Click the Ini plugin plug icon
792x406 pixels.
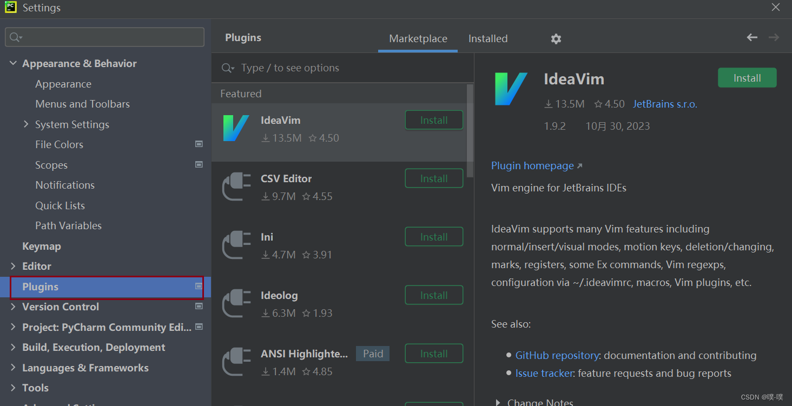click(236, 245)
